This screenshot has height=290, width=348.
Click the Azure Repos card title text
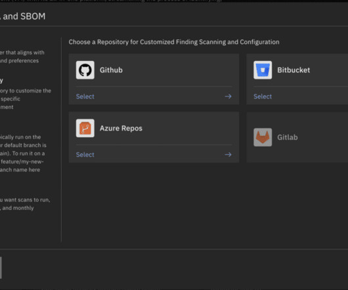[x=121, y=129]
